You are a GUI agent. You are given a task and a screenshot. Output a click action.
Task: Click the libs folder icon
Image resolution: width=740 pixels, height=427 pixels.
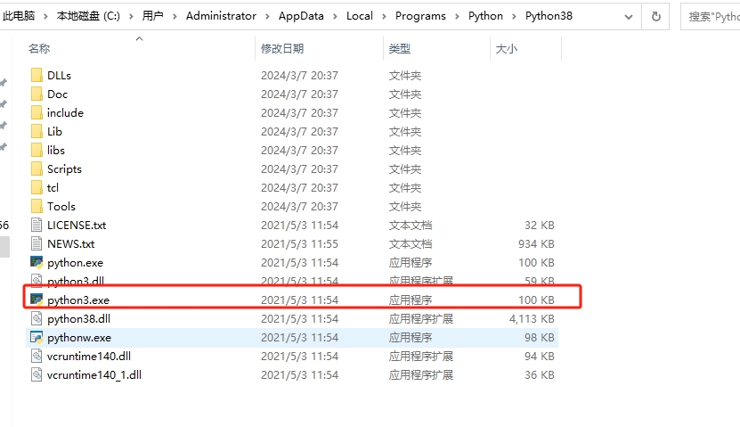(37, 150)
